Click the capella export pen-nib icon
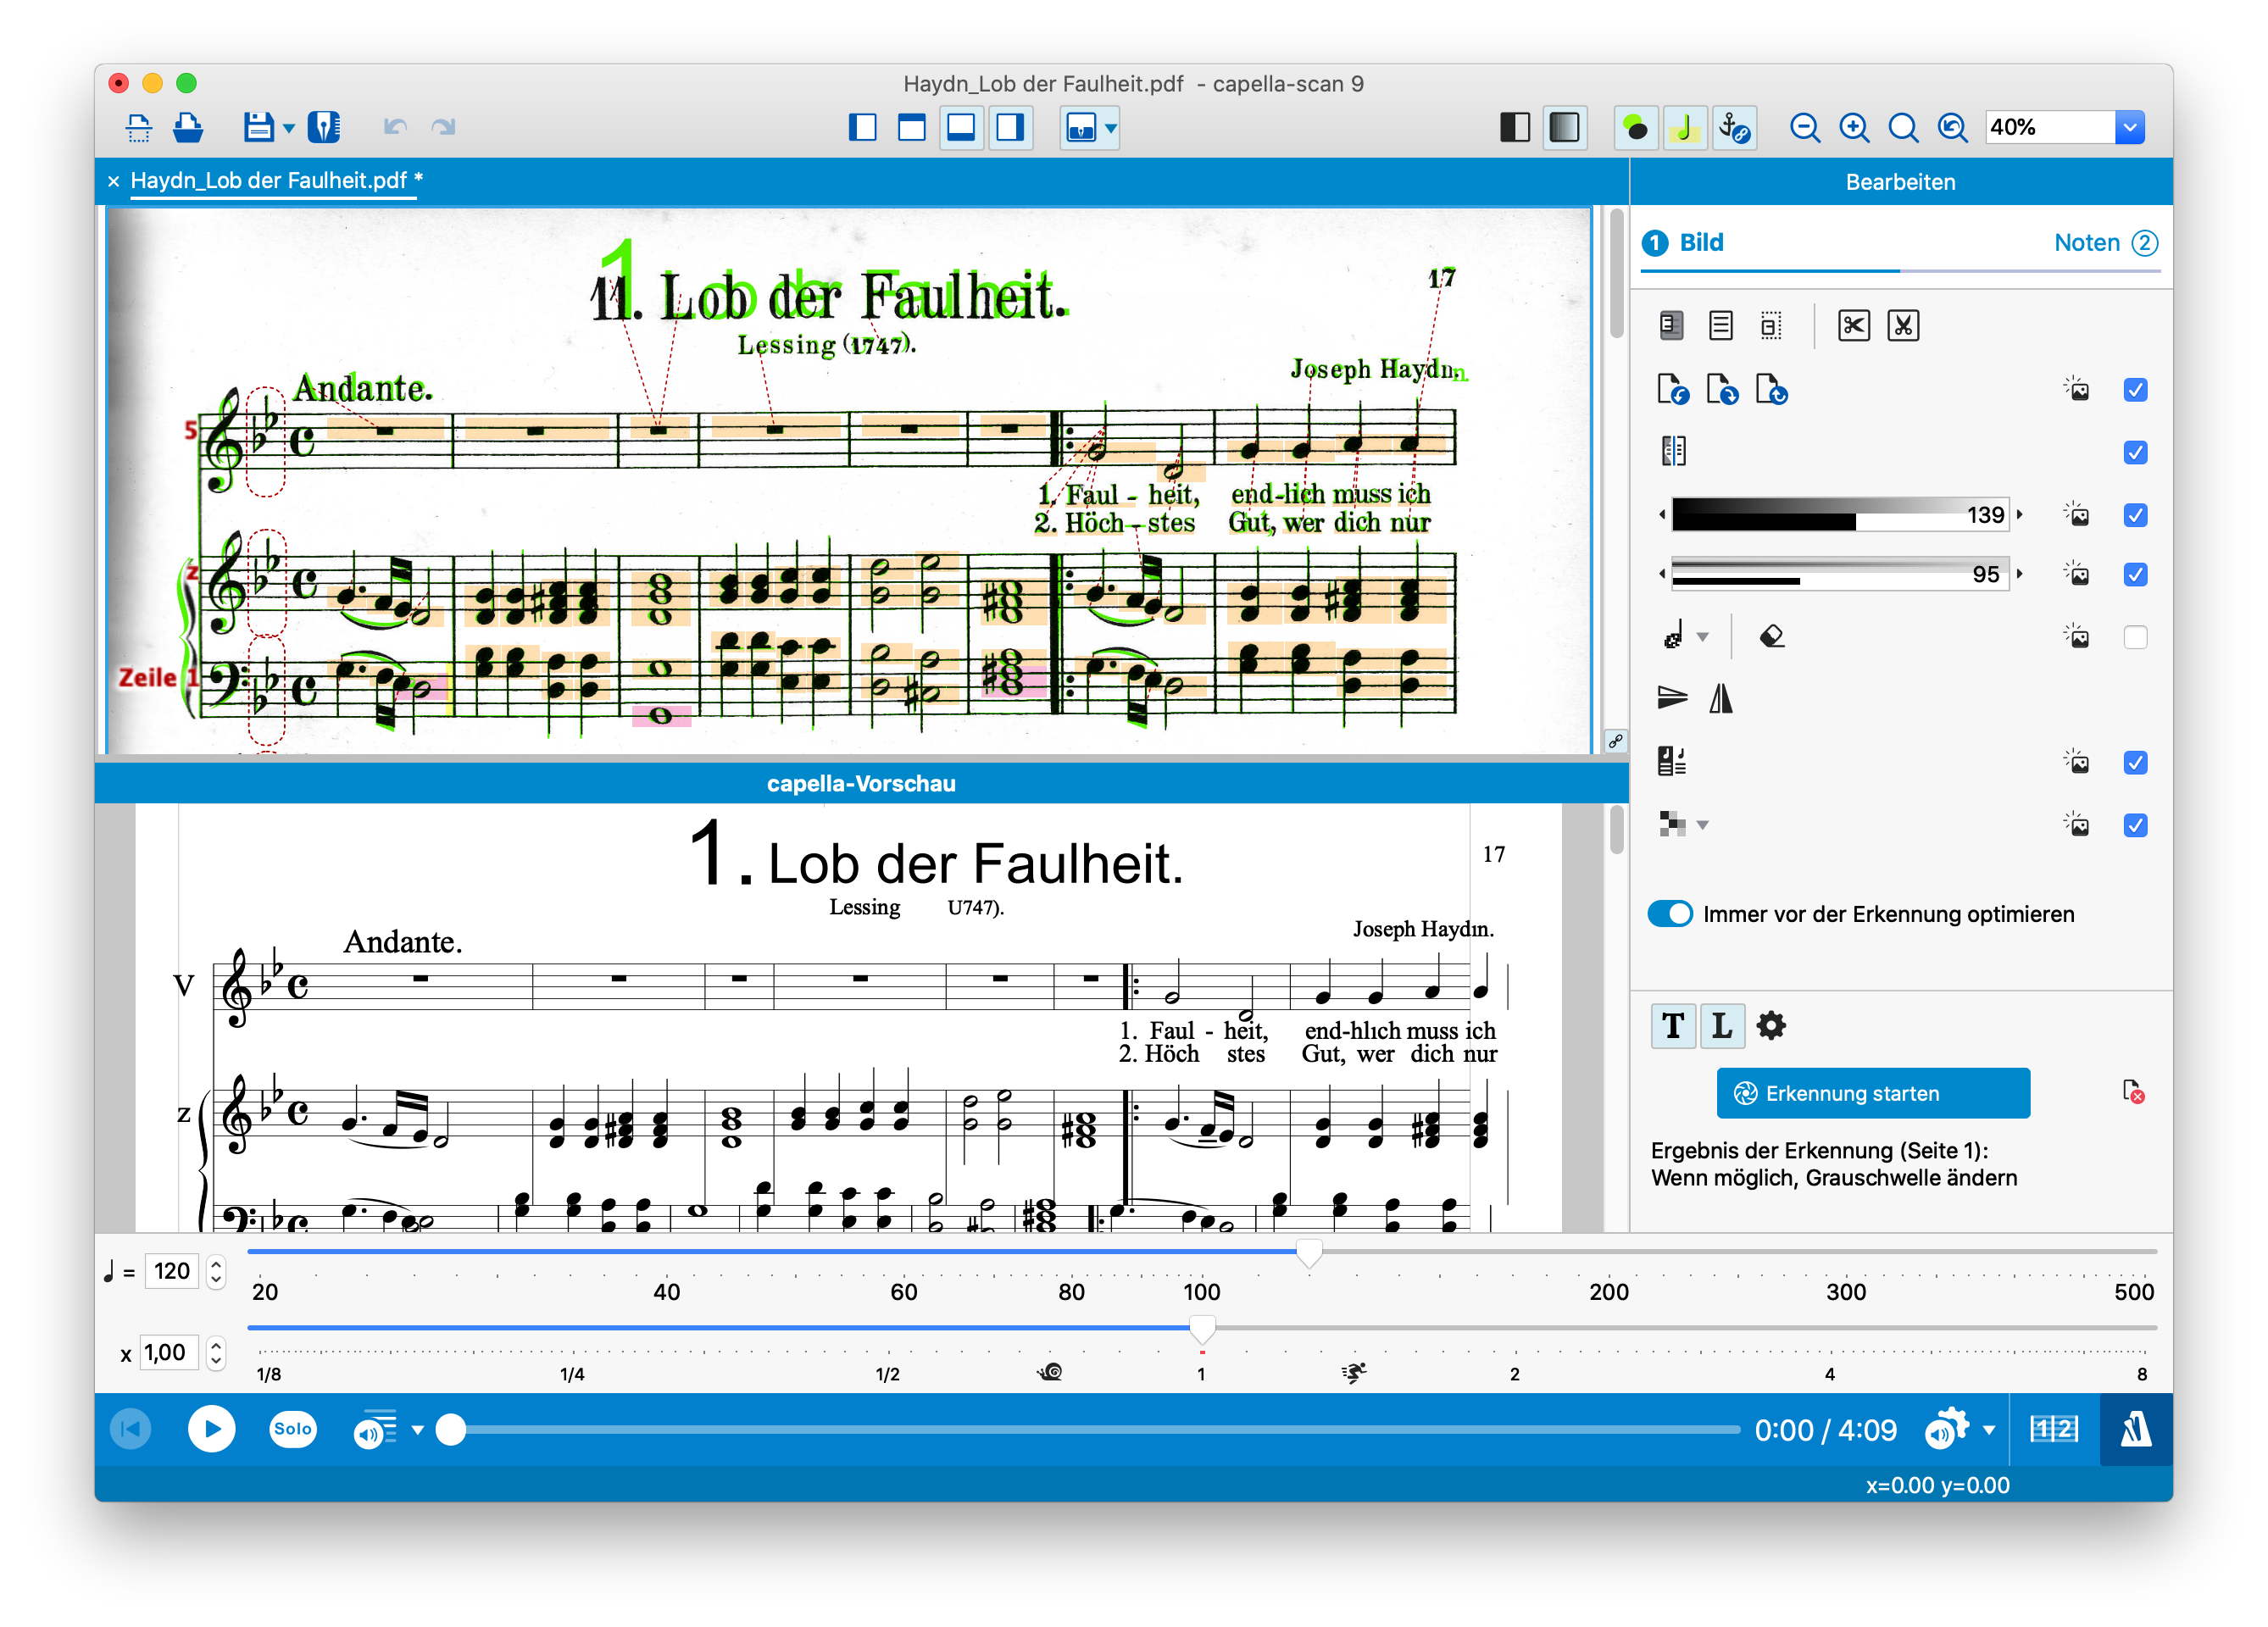Viewport: 2268px width, 1627px height. click(324, 127)
